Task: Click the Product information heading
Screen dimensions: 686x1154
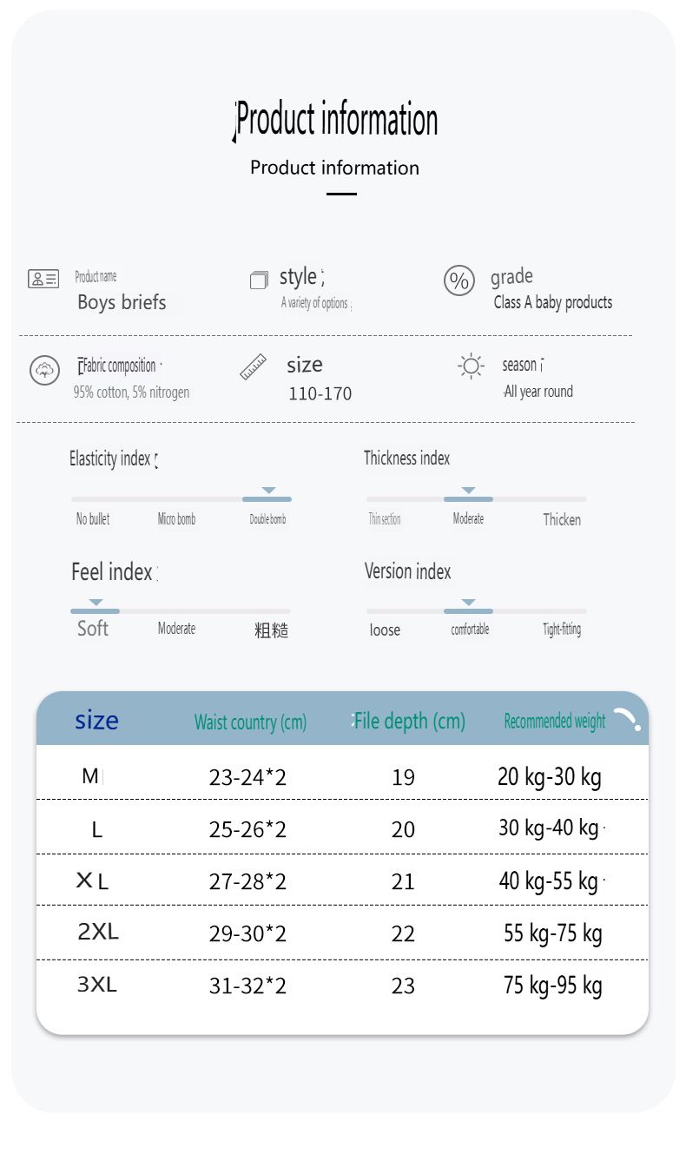Action: point(338,119)
